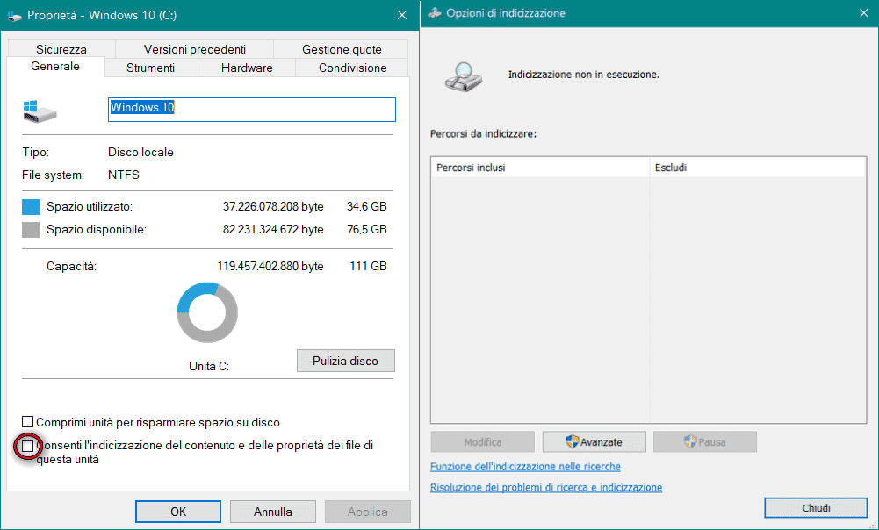
Task: Click the disk usage donut chart
Action: click(207, 312)
